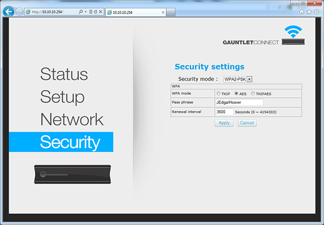Click the browser Back arrow button
This screenshot has height=225, width=324.
[8, 12]
